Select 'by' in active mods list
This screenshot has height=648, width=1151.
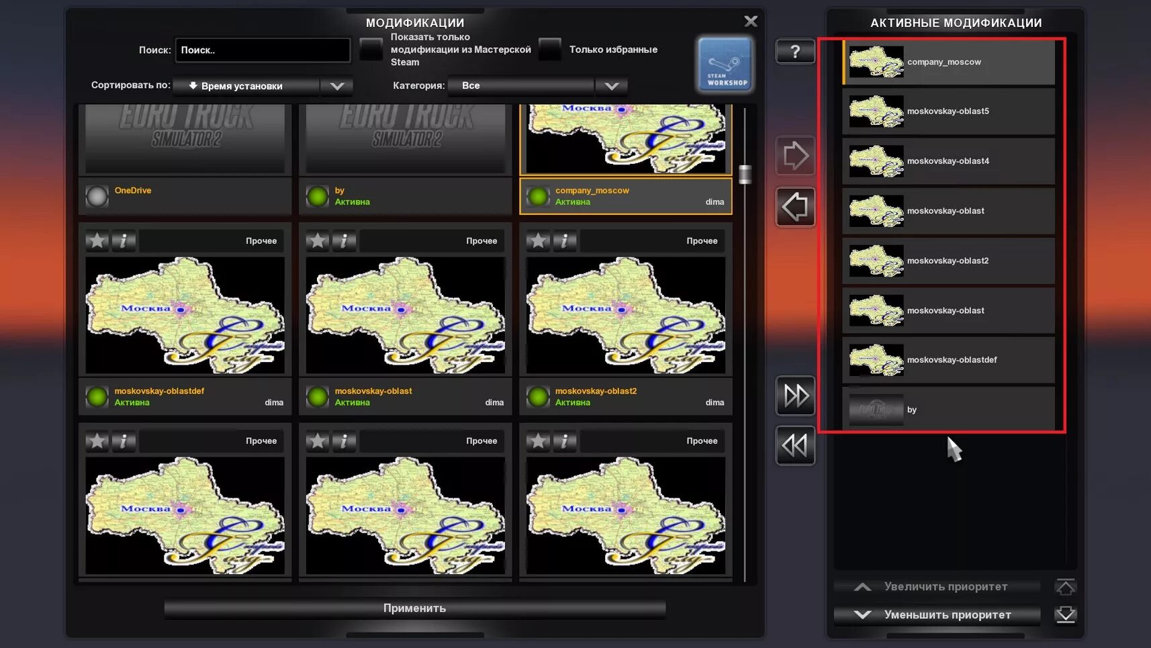click(948, 410)
